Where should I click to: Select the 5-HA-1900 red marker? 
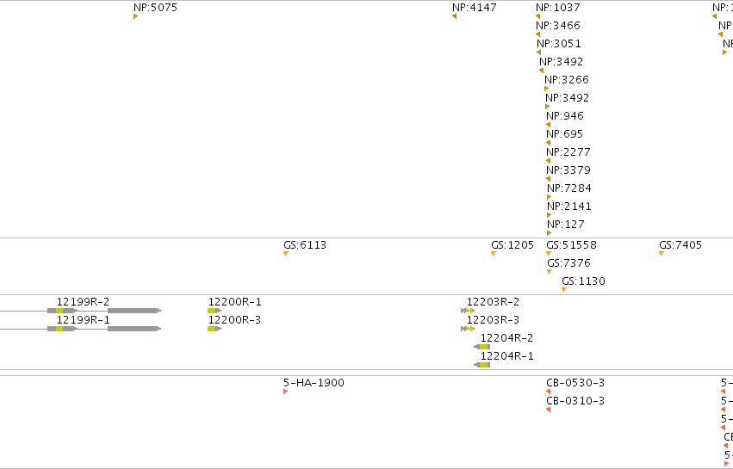click(x=286, y=392)
